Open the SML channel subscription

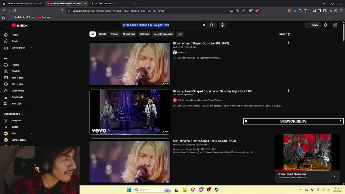[x=14, y=133]
